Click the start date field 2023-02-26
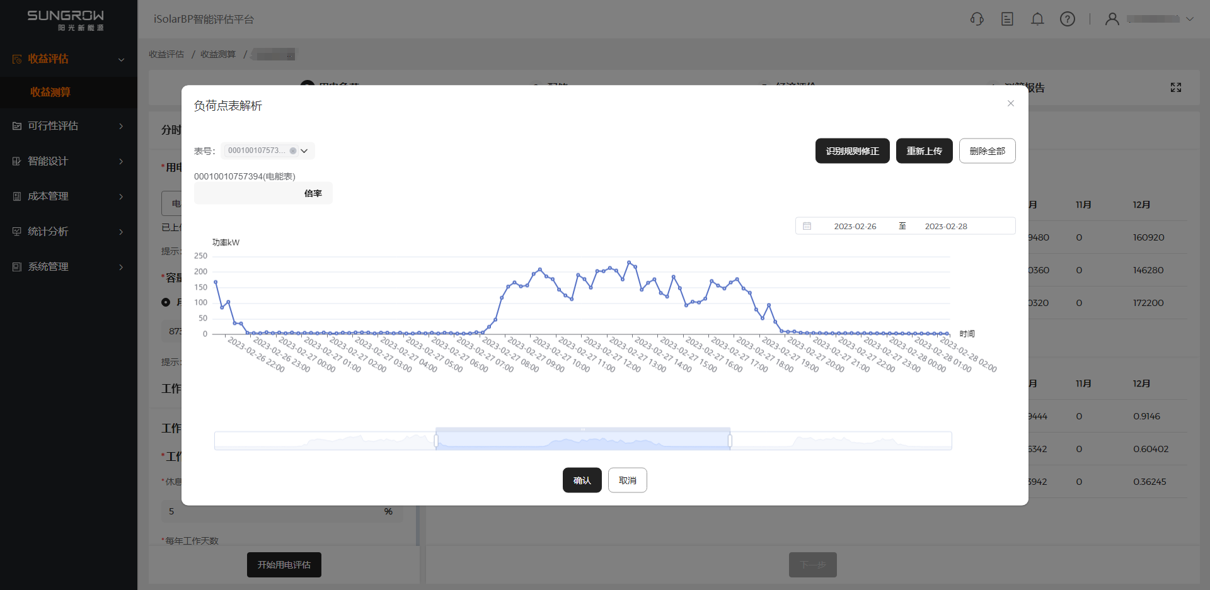 [x=855, y=226]
